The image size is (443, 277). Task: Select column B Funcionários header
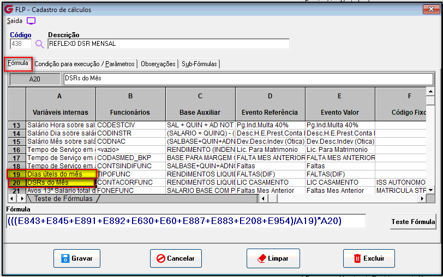(x=130, y=104)
